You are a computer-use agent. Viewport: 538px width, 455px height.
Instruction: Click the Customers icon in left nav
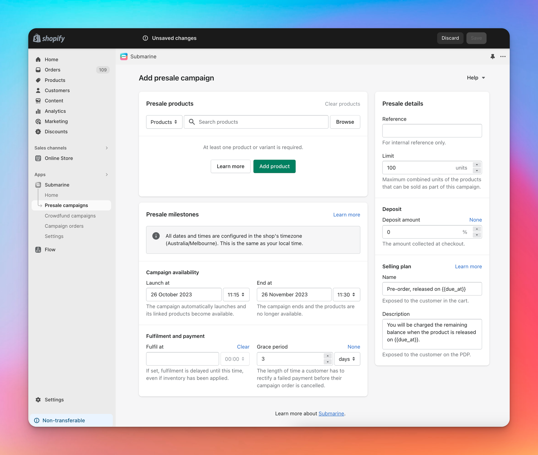tap(38, 90)
